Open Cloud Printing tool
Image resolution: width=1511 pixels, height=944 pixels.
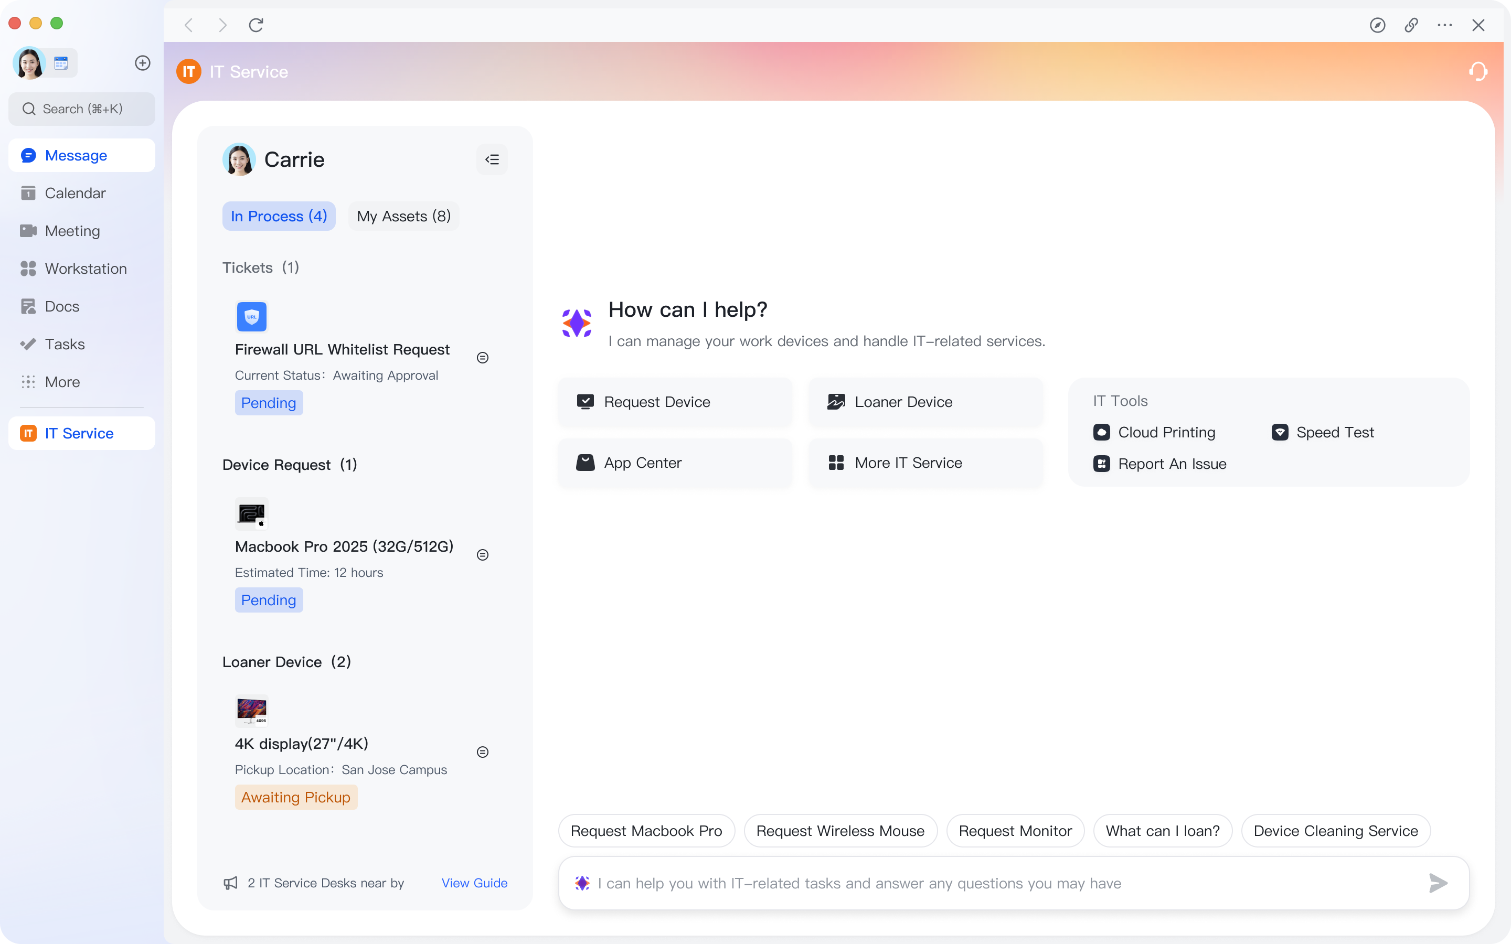(1154, 432)
